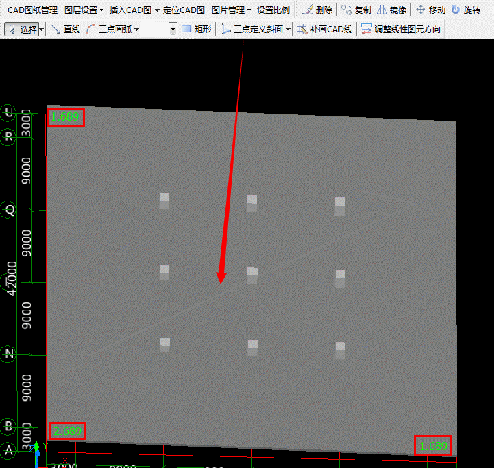Select the Copy (复制) tool
The image size is (494, 468).
356,10
